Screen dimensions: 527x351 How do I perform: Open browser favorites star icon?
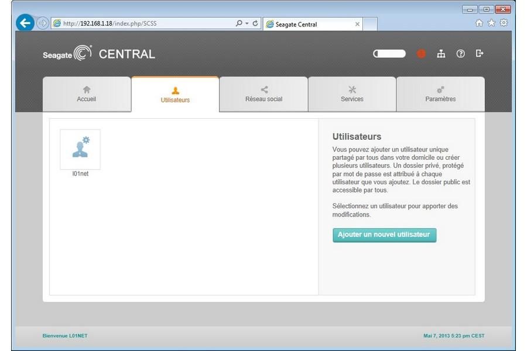click(x=491, y=23)
